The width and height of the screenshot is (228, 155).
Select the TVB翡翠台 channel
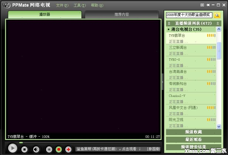coord(191,38)
